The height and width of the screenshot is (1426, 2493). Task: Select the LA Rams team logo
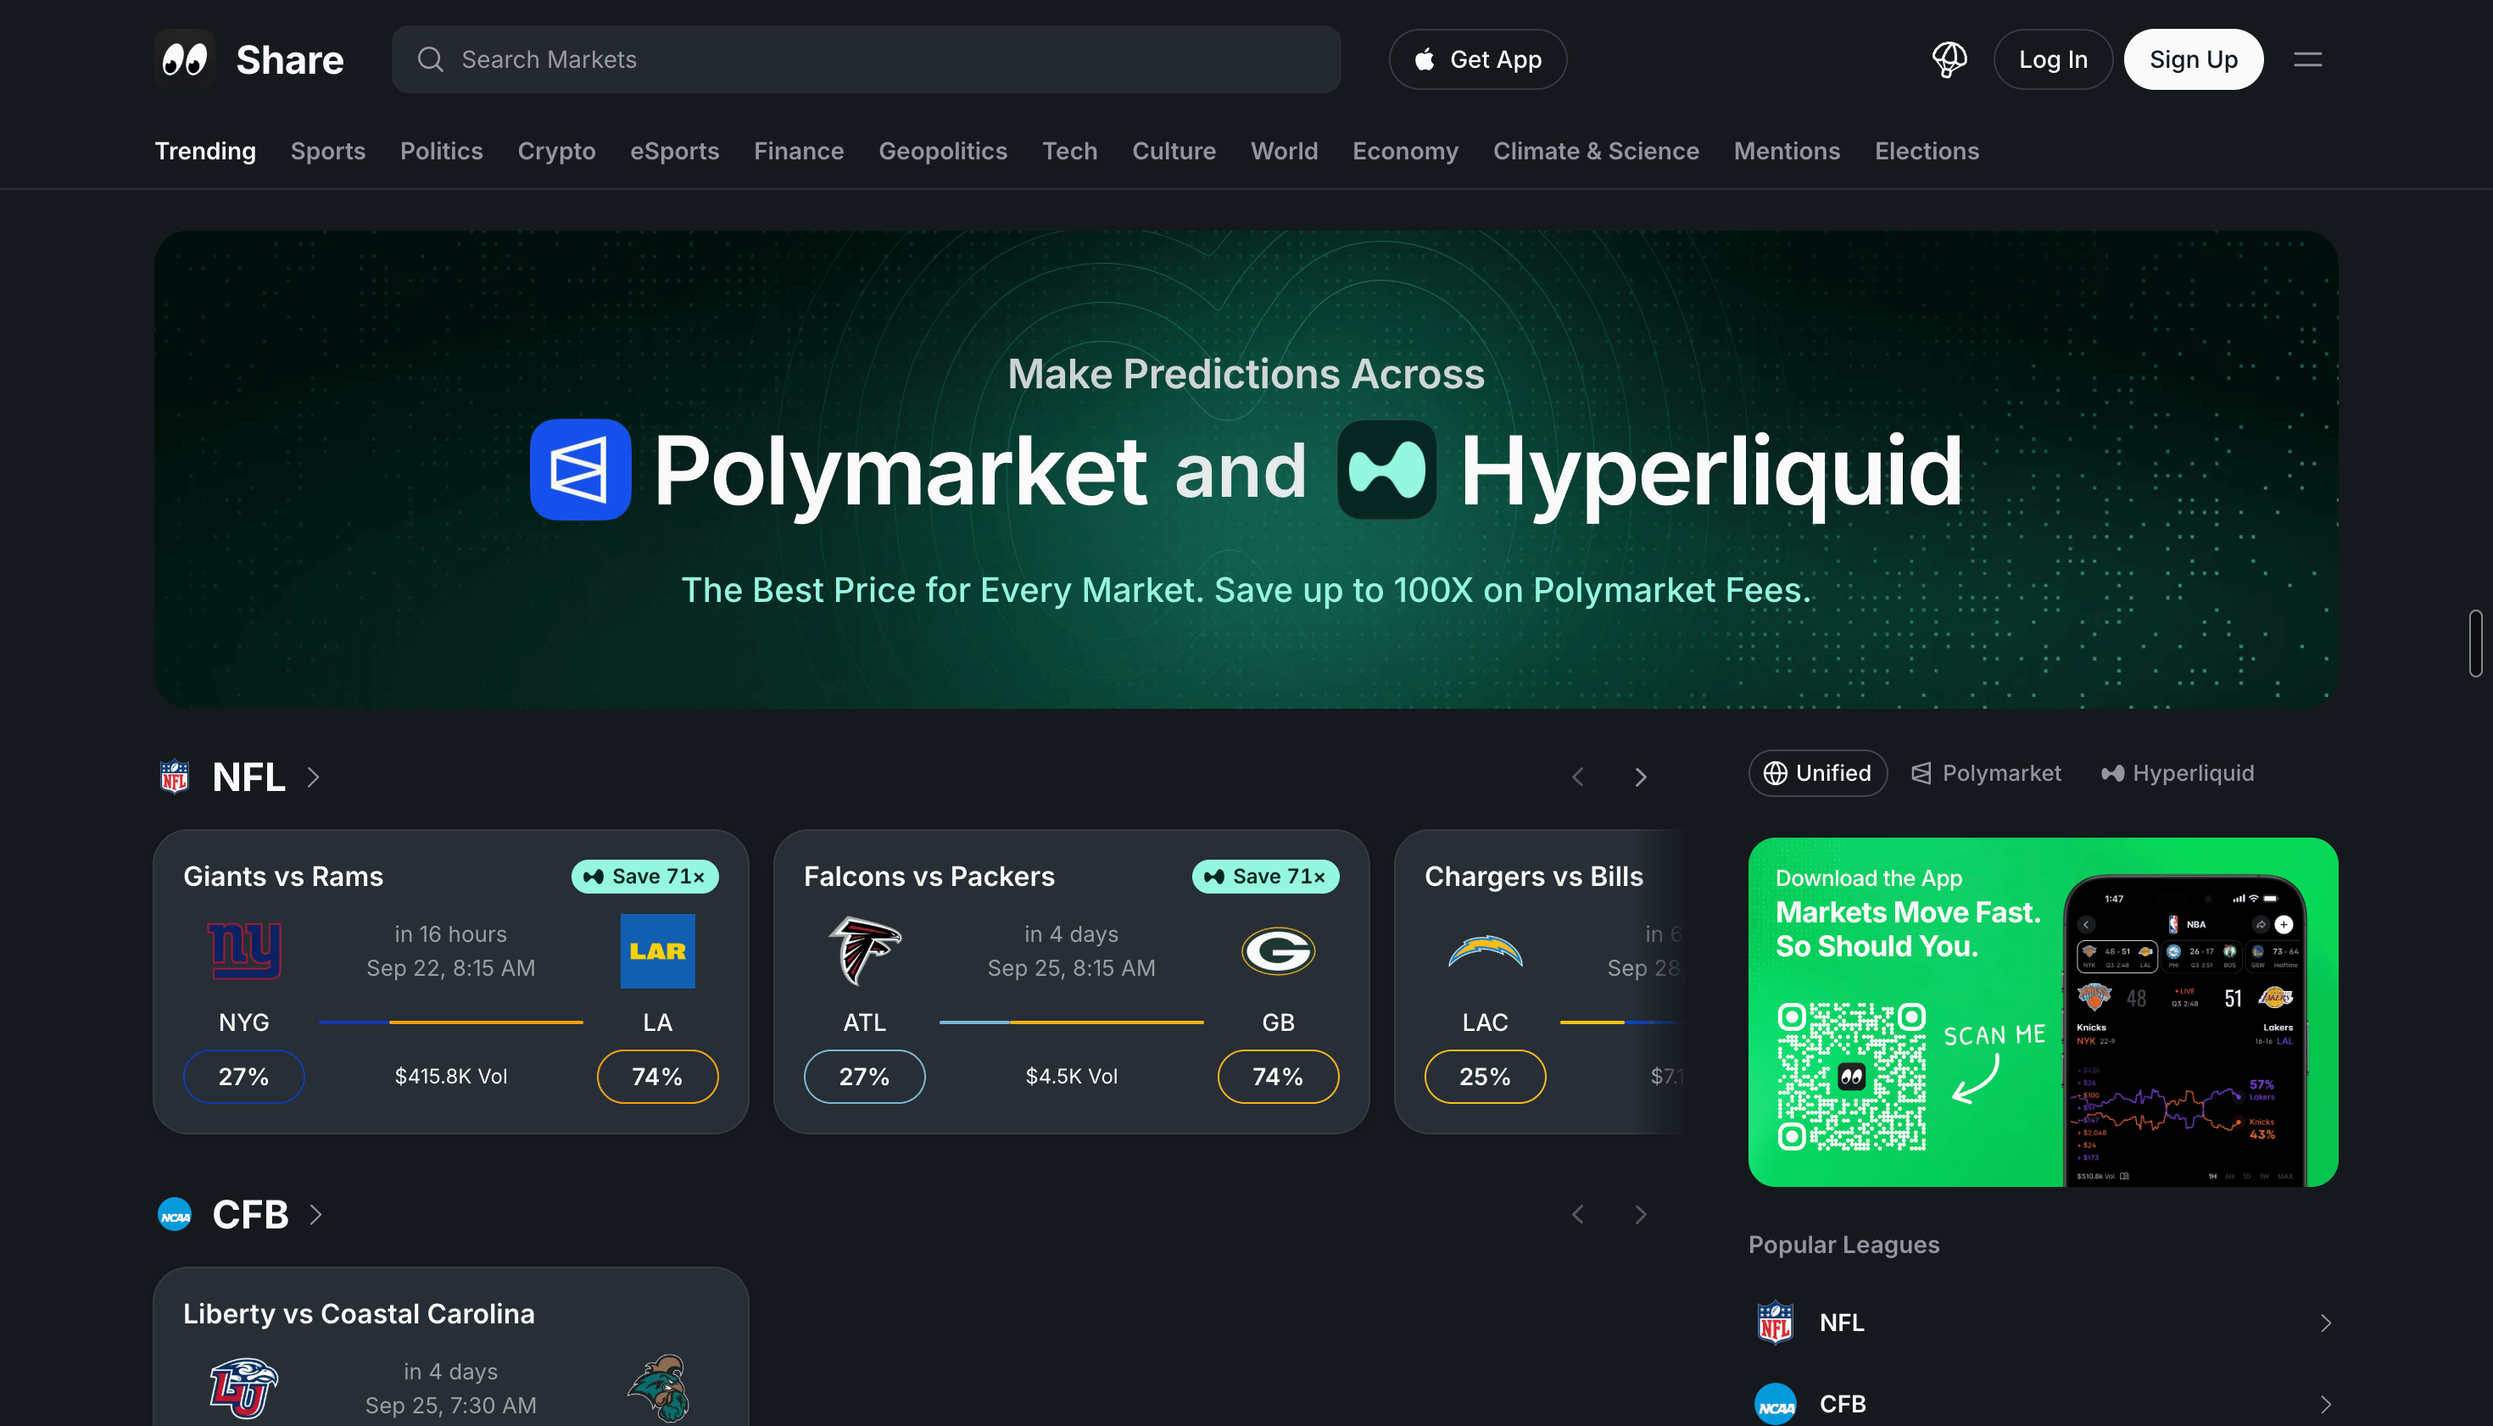coord(657,950)
